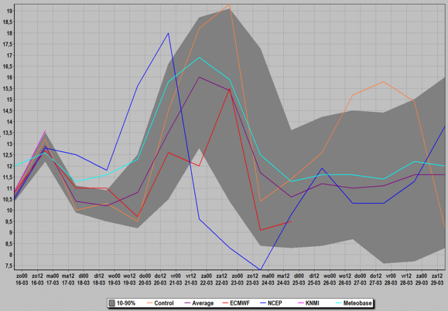Click x-axis label ma00 17-03
The image size is (448, 311).
pos(53,279)
